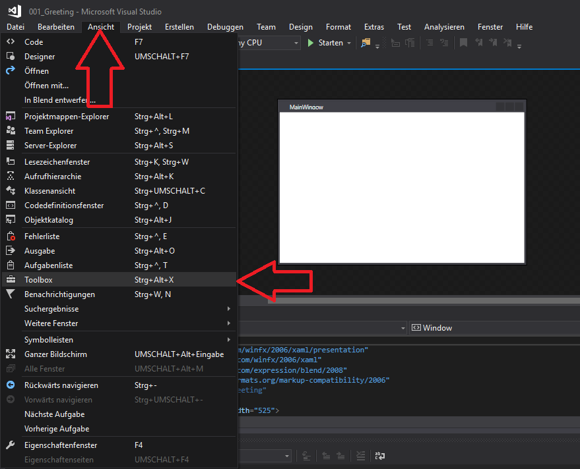580x469 pixels.
Task: Click the find-in-files toolbar icon
Action: click(x=366, y=43)
